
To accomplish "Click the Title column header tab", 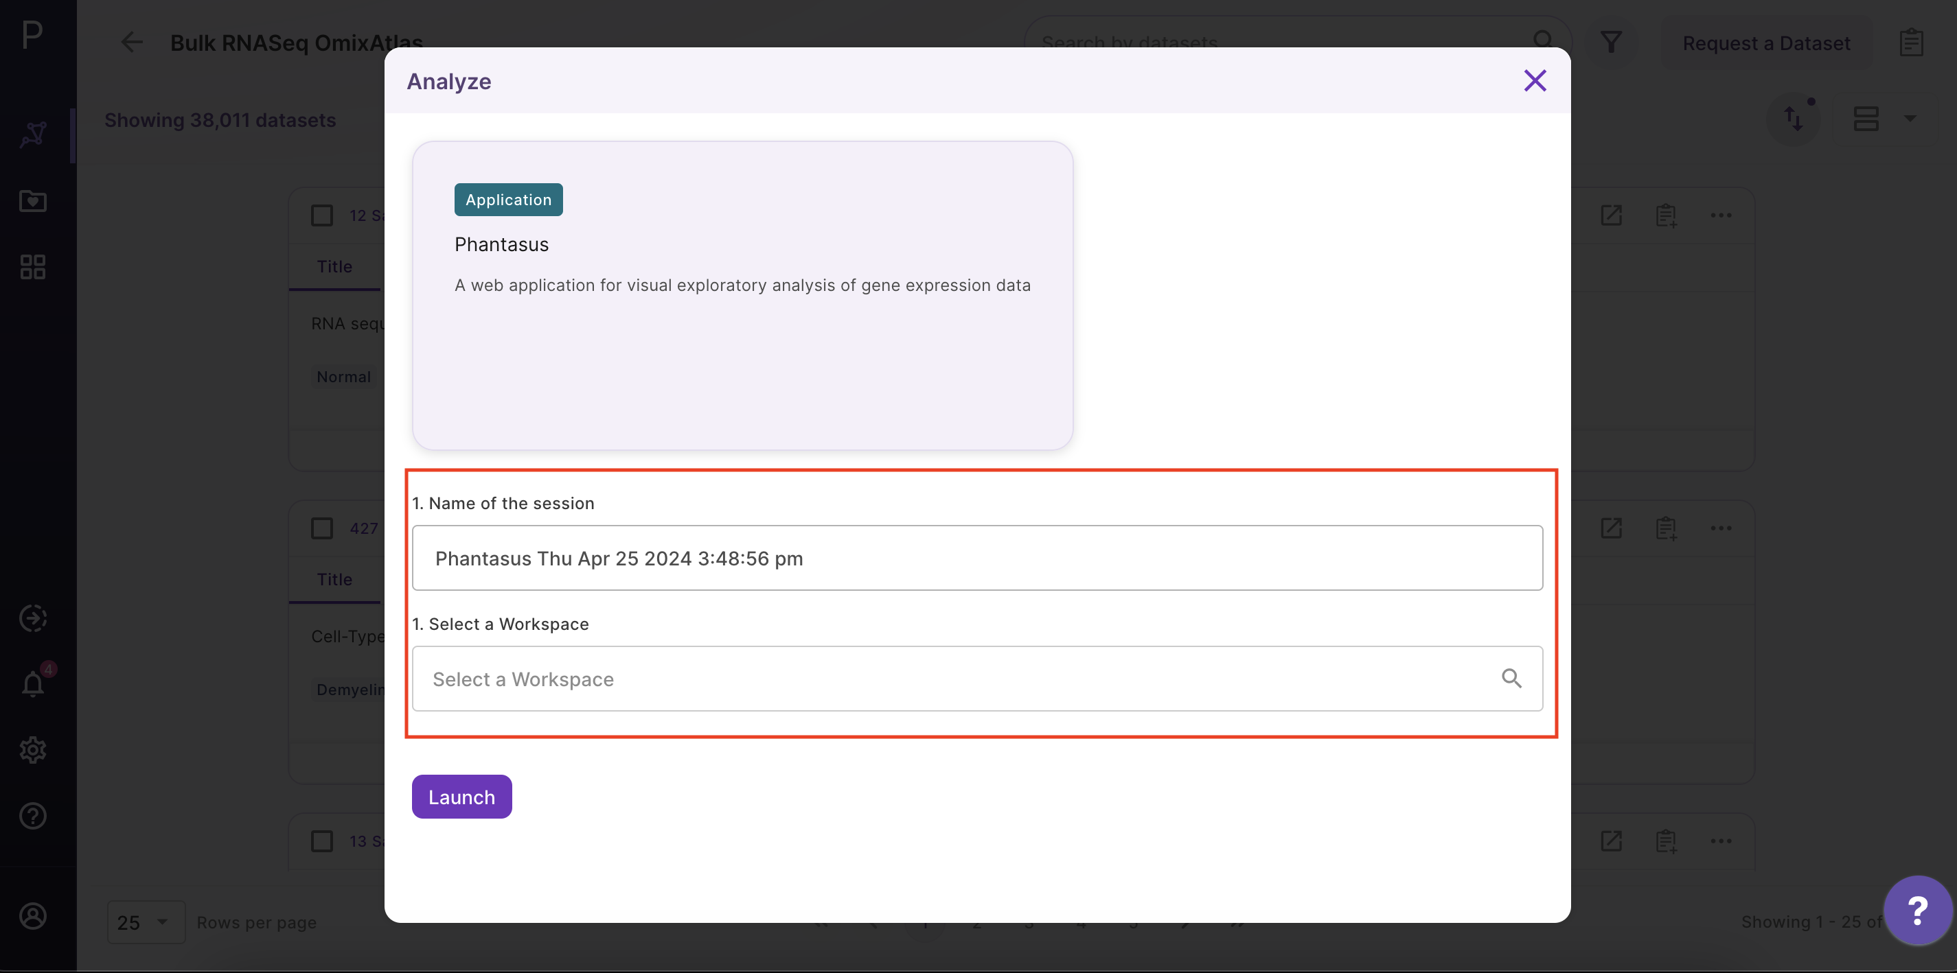I will point(334,266).
